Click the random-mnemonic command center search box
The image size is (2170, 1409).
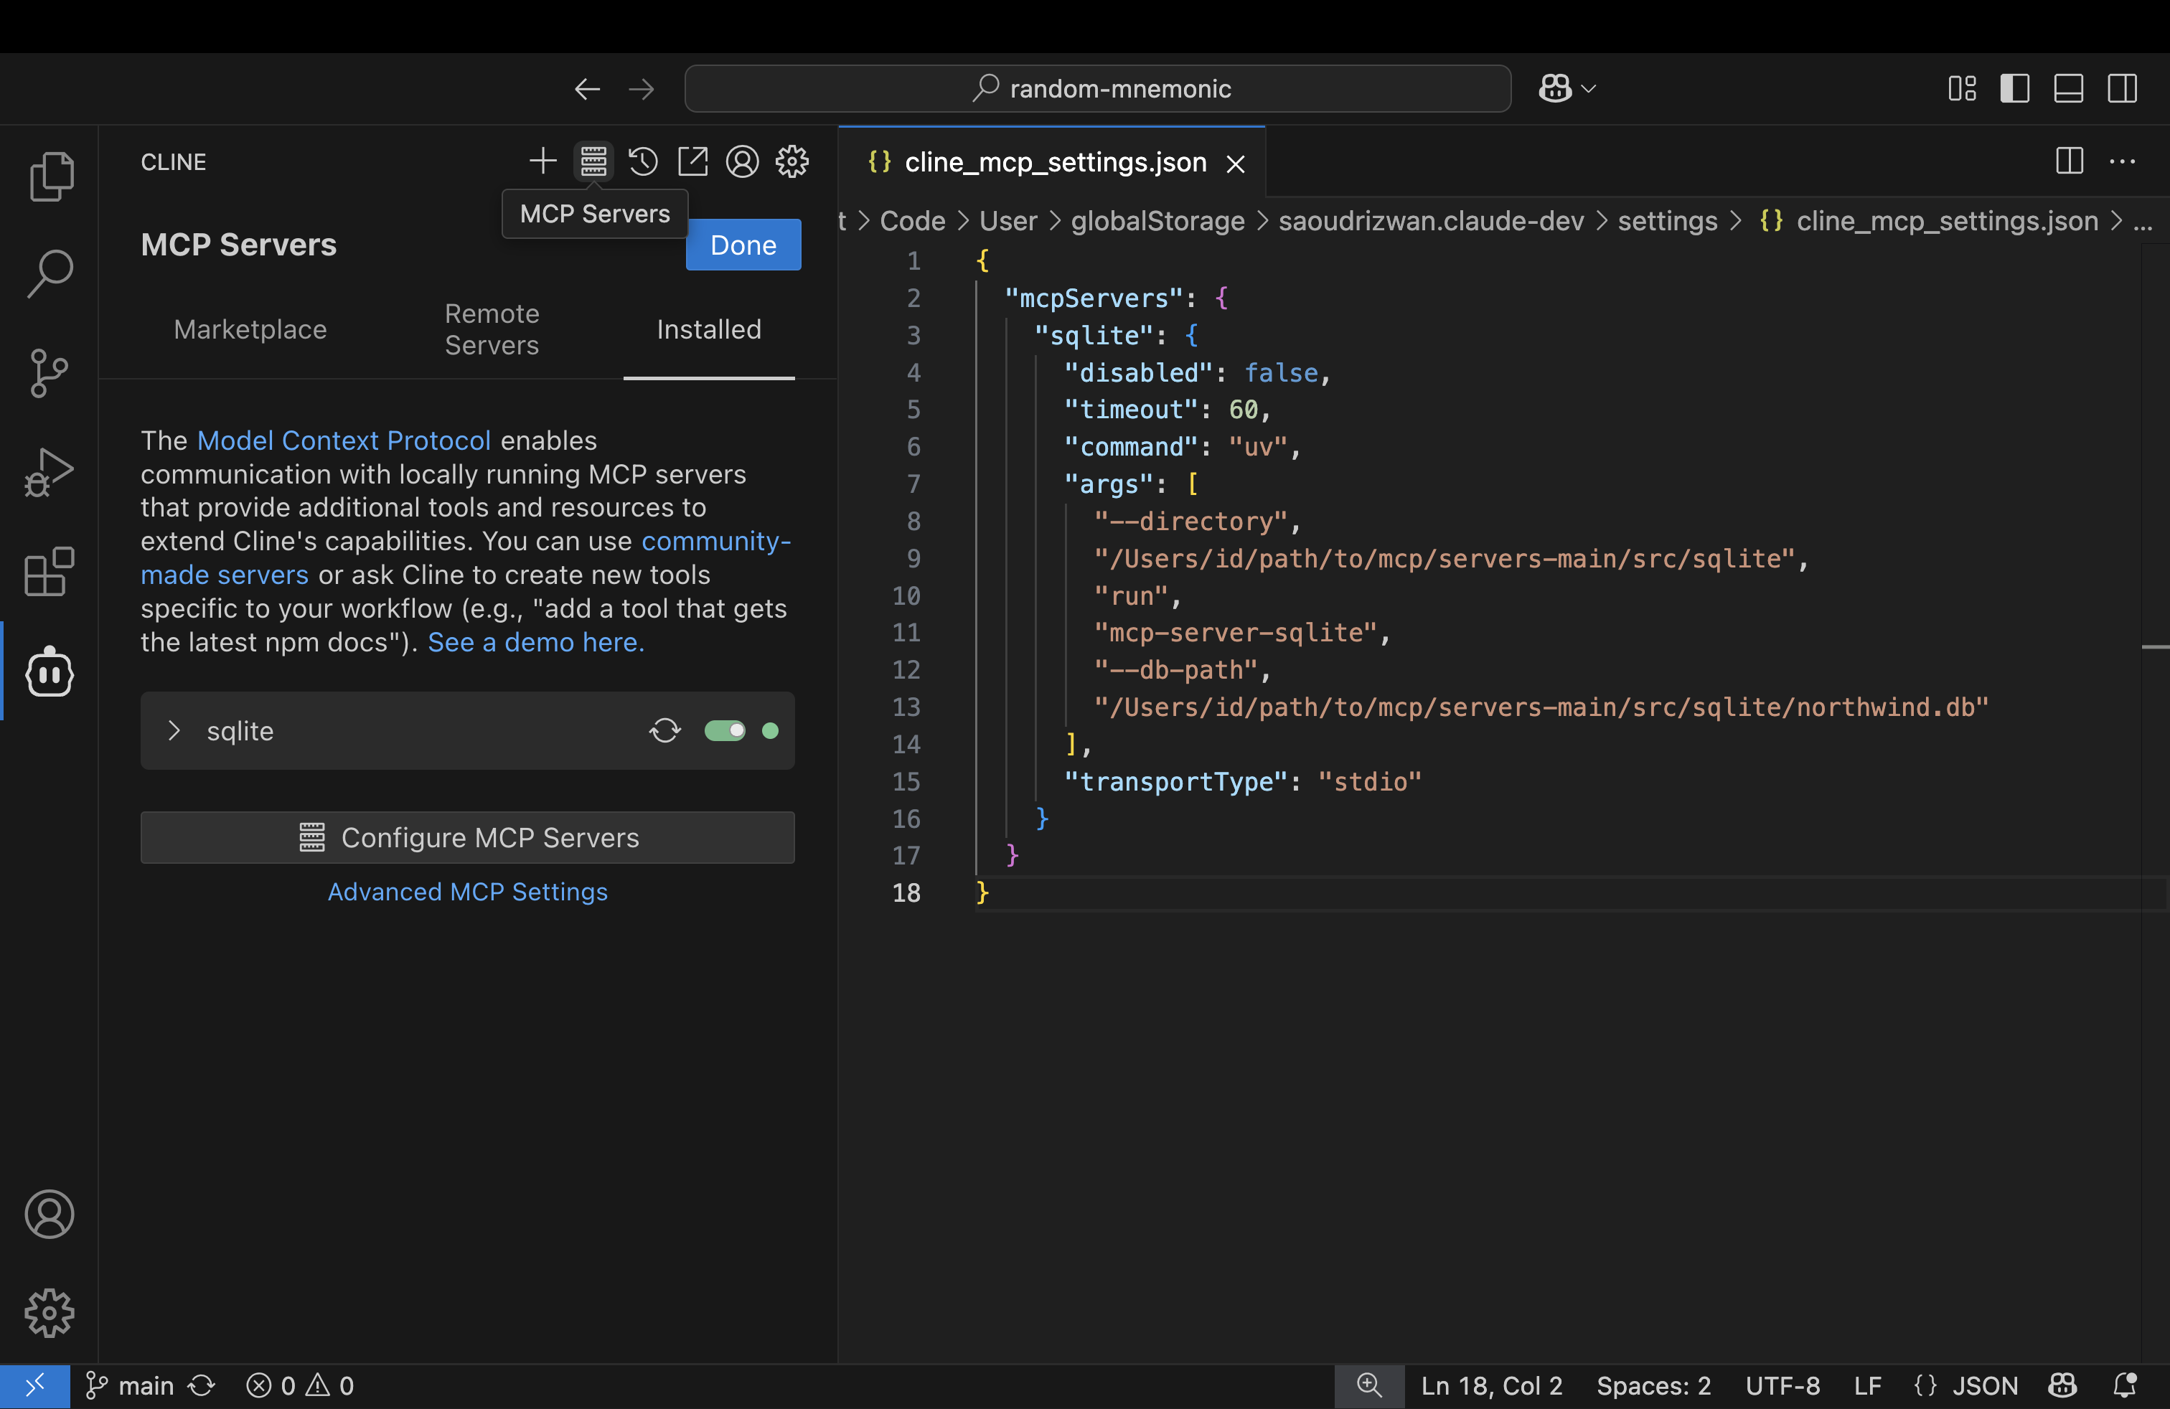(x=1098, y=88)
